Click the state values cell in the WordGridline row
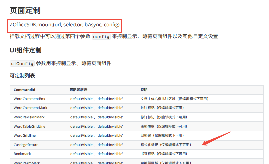Viewport: 269px width, 164px height. point(96,135)
